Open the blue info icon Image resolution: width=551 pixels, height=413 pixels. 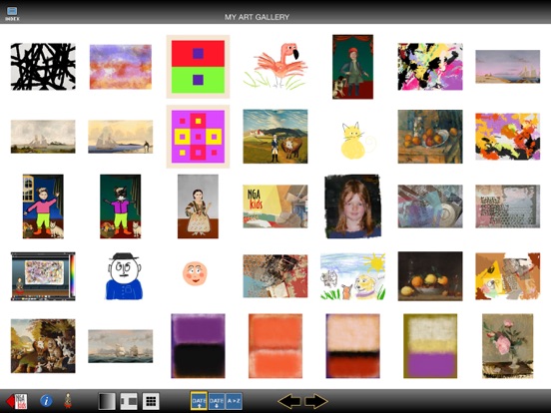click(46, 401)
